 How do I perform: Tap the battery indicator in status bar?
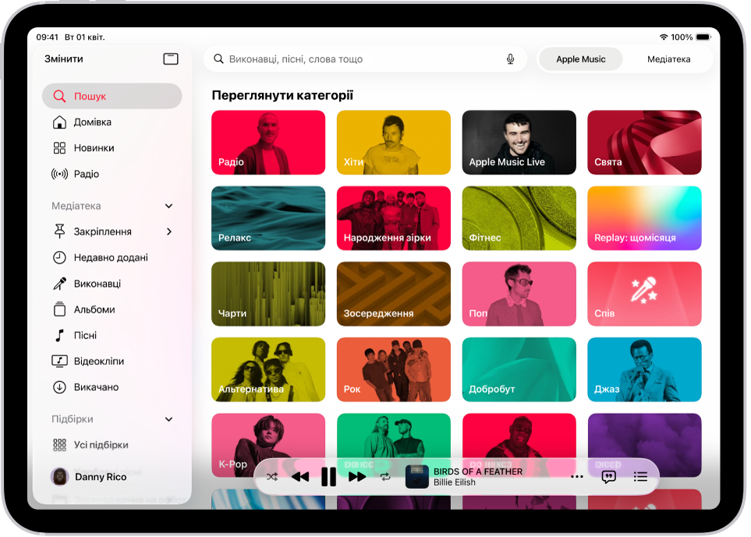pos(703,37)
